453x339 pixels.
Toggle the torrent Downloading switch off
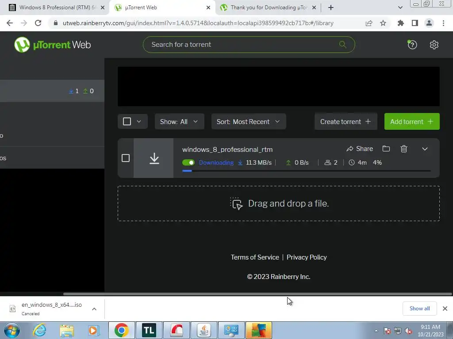point(188,162)
